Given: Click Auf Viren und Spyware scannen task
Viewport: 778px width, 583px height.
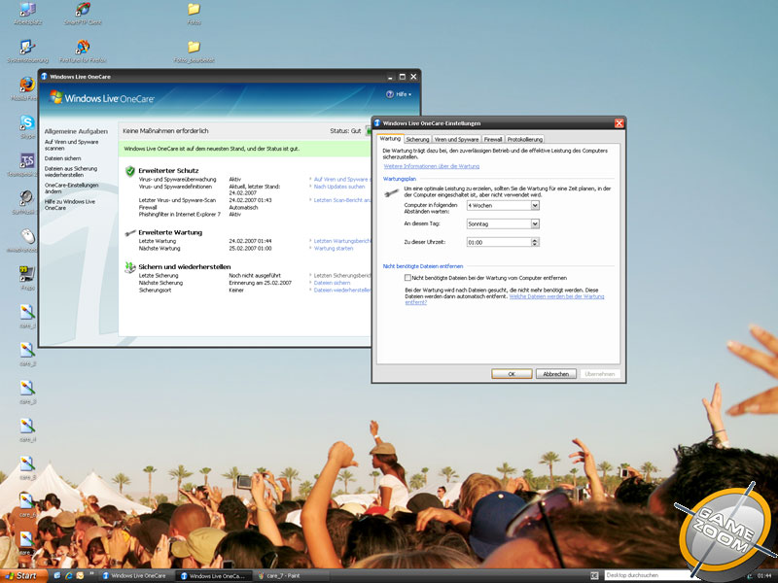Looking at the screenshot, I should [71, 145].
